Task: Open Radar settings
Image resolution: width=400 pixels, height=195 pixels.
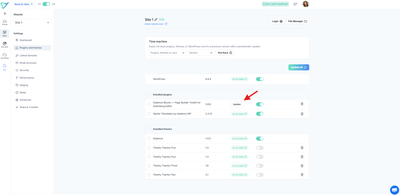Action: pos(32,93)
